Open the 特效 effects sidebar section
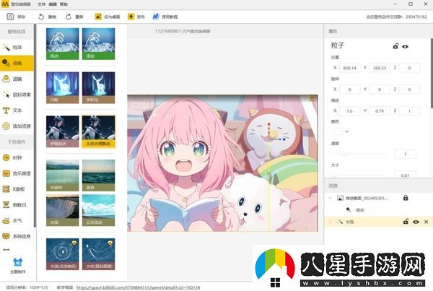The image size is (433, 291). [x=17, y=47]
